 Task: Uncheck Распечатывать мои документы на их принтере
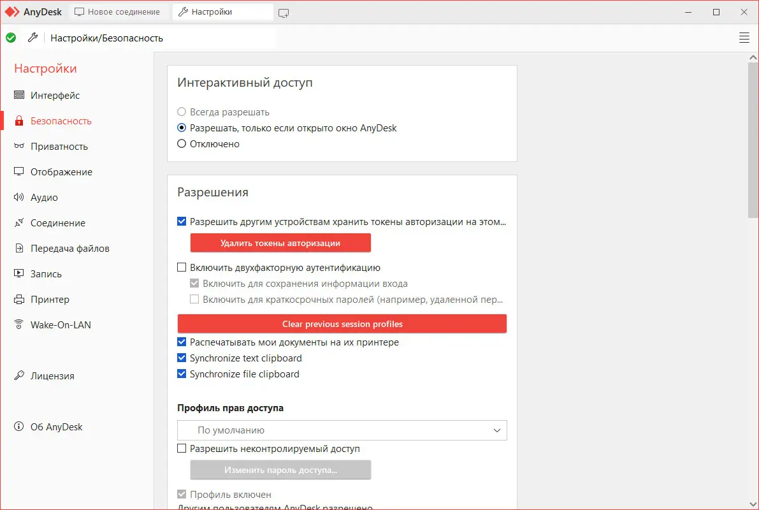(x=182, y=342)
